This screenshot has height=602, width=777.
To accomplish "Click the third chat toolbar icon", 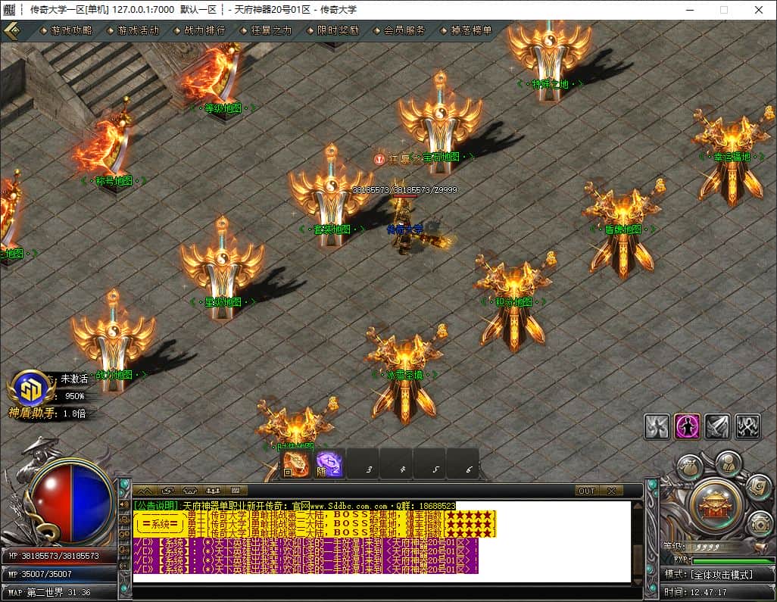I will click(x=190, y=491).
